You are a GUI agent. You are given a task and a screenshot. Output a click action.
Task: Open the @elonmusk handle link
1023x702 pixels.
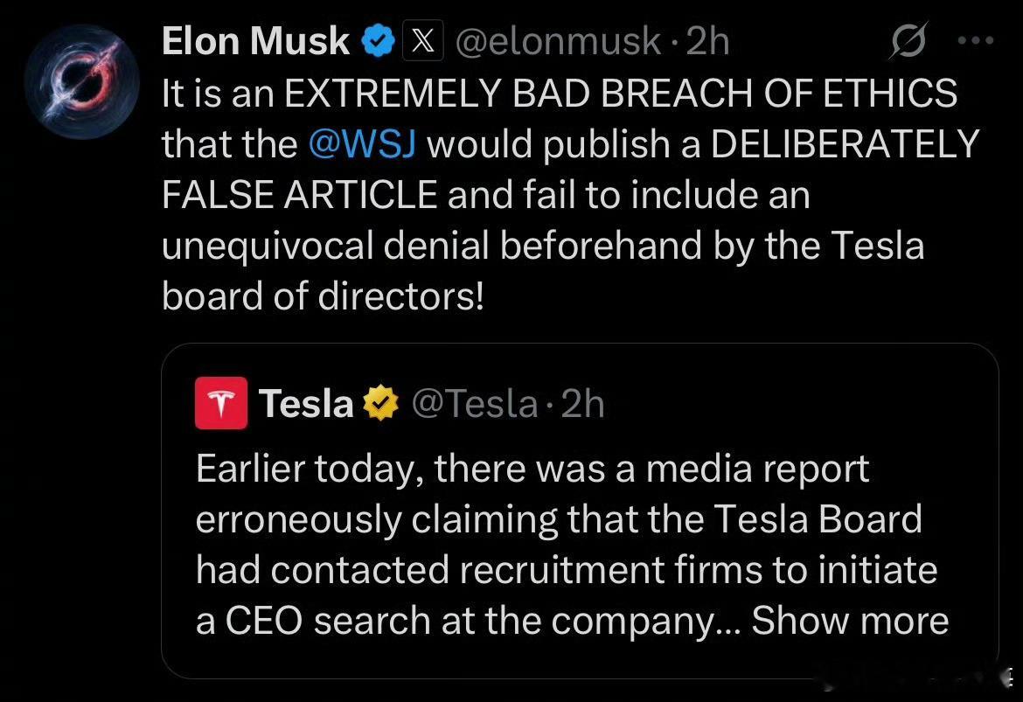pos(558,42)
